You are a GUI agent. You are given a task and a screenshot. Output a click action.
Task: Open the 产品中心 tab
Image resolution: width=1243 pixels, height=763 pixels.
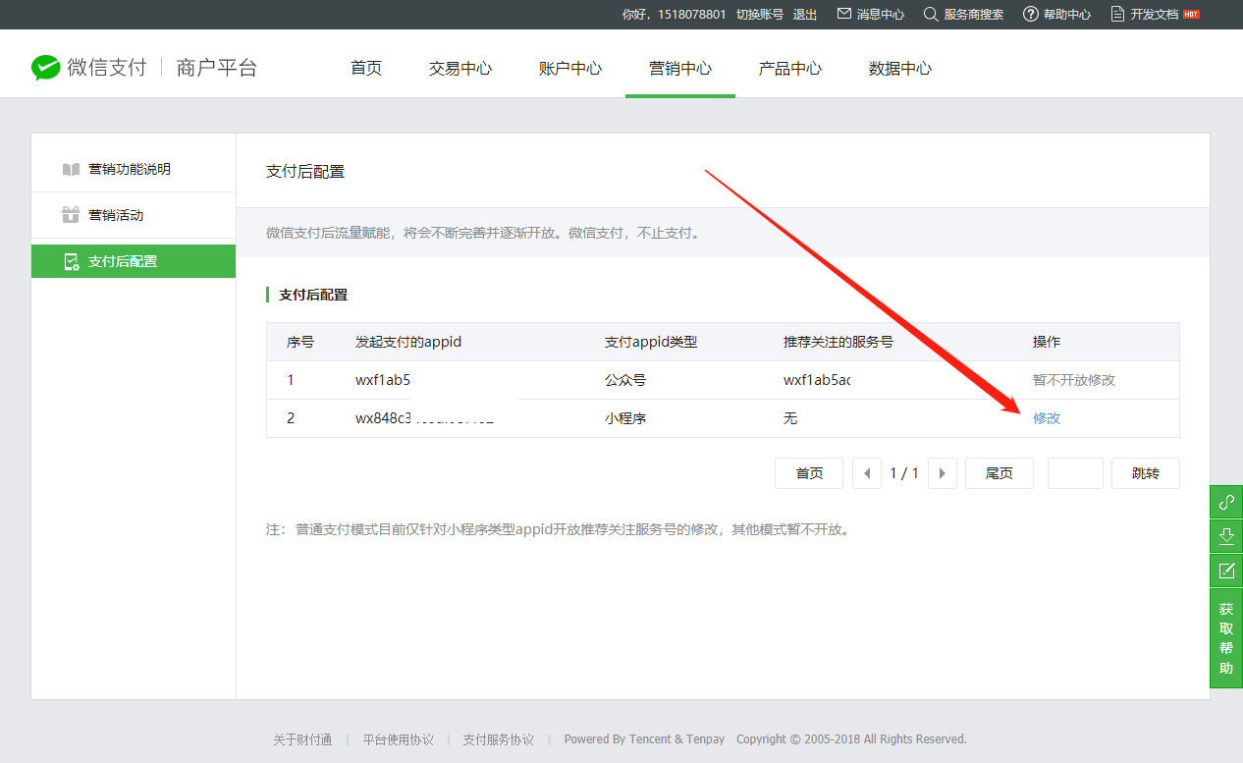click(x=790, y=69)
